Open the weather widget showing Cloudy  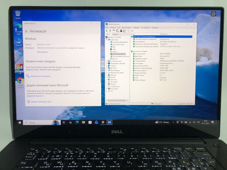tap(162, 122)
